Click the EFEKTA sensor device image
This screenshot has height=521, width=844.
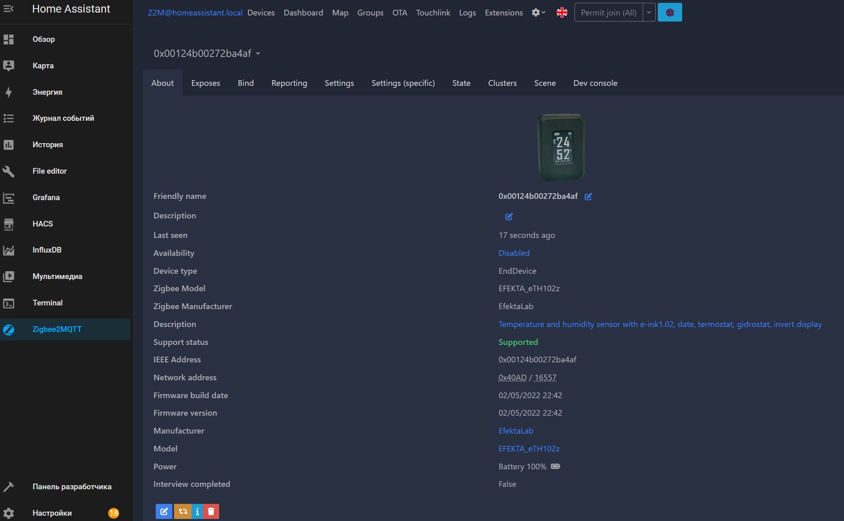[561, 148]
